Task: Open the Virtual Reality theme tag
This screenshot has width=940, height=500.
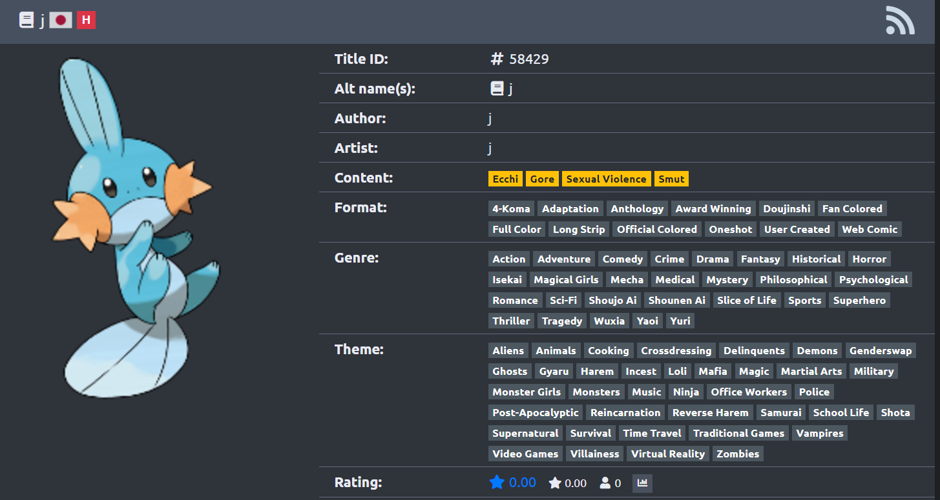Action: [667, 454]
